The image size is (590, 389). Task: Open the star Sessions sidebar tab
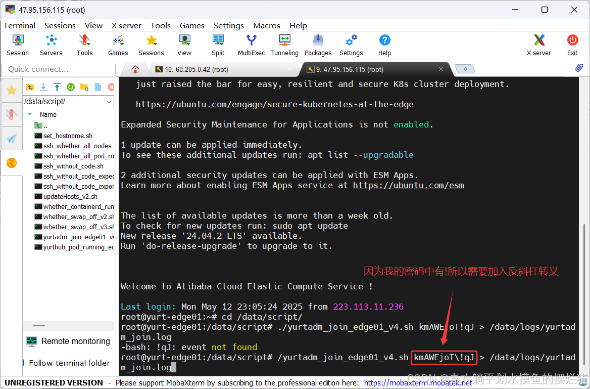[12, 90]
